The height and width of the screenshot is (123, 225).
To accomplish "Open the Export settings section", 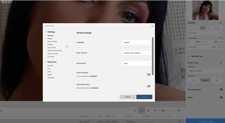I will pyautogui.click(x=50, y=38).
